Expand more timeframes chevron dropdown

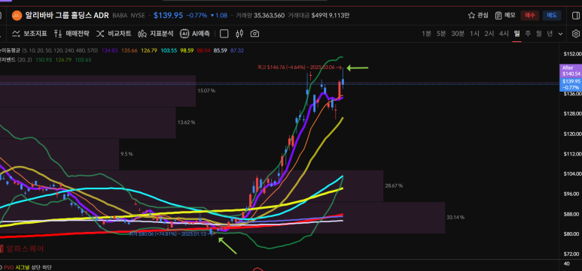560,34
